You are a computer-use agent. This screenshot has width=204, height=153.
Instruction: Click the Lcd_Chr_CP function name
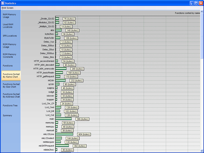[x=48, y=104]
